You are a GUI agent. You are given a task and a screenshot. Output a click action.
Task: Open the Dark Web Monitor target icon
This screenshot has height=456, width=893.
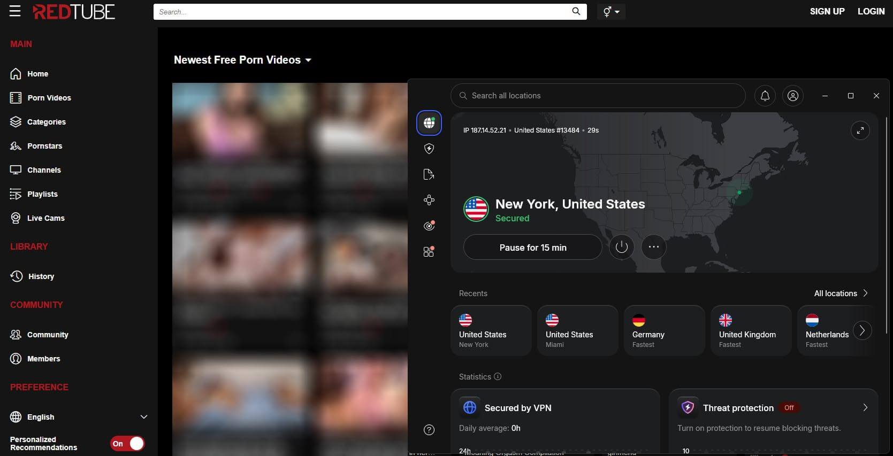coord(429,226)
